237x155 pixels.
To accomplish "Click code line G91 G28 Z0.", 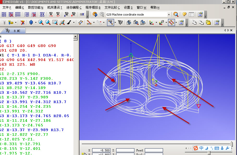I will click(x=13, y=50).
